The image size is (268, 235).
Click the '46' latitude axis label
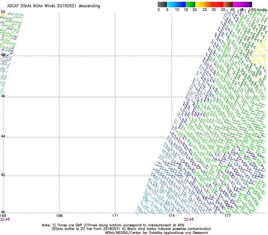point(3,96)
